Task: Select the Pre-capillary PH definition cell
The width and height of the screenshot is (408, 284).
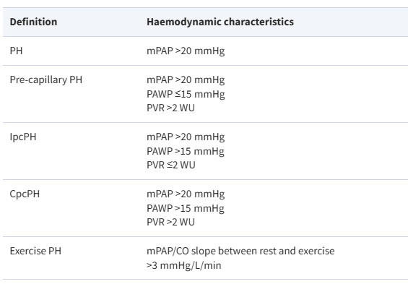Action: click(46, 79)
